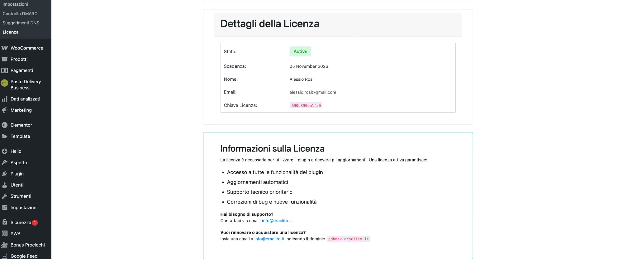Click 'Accesso a tutte le funzionalità del plugin'

pos(275,172)
